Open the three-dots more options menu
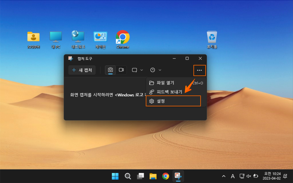The image size is (293, 183). 199,70
